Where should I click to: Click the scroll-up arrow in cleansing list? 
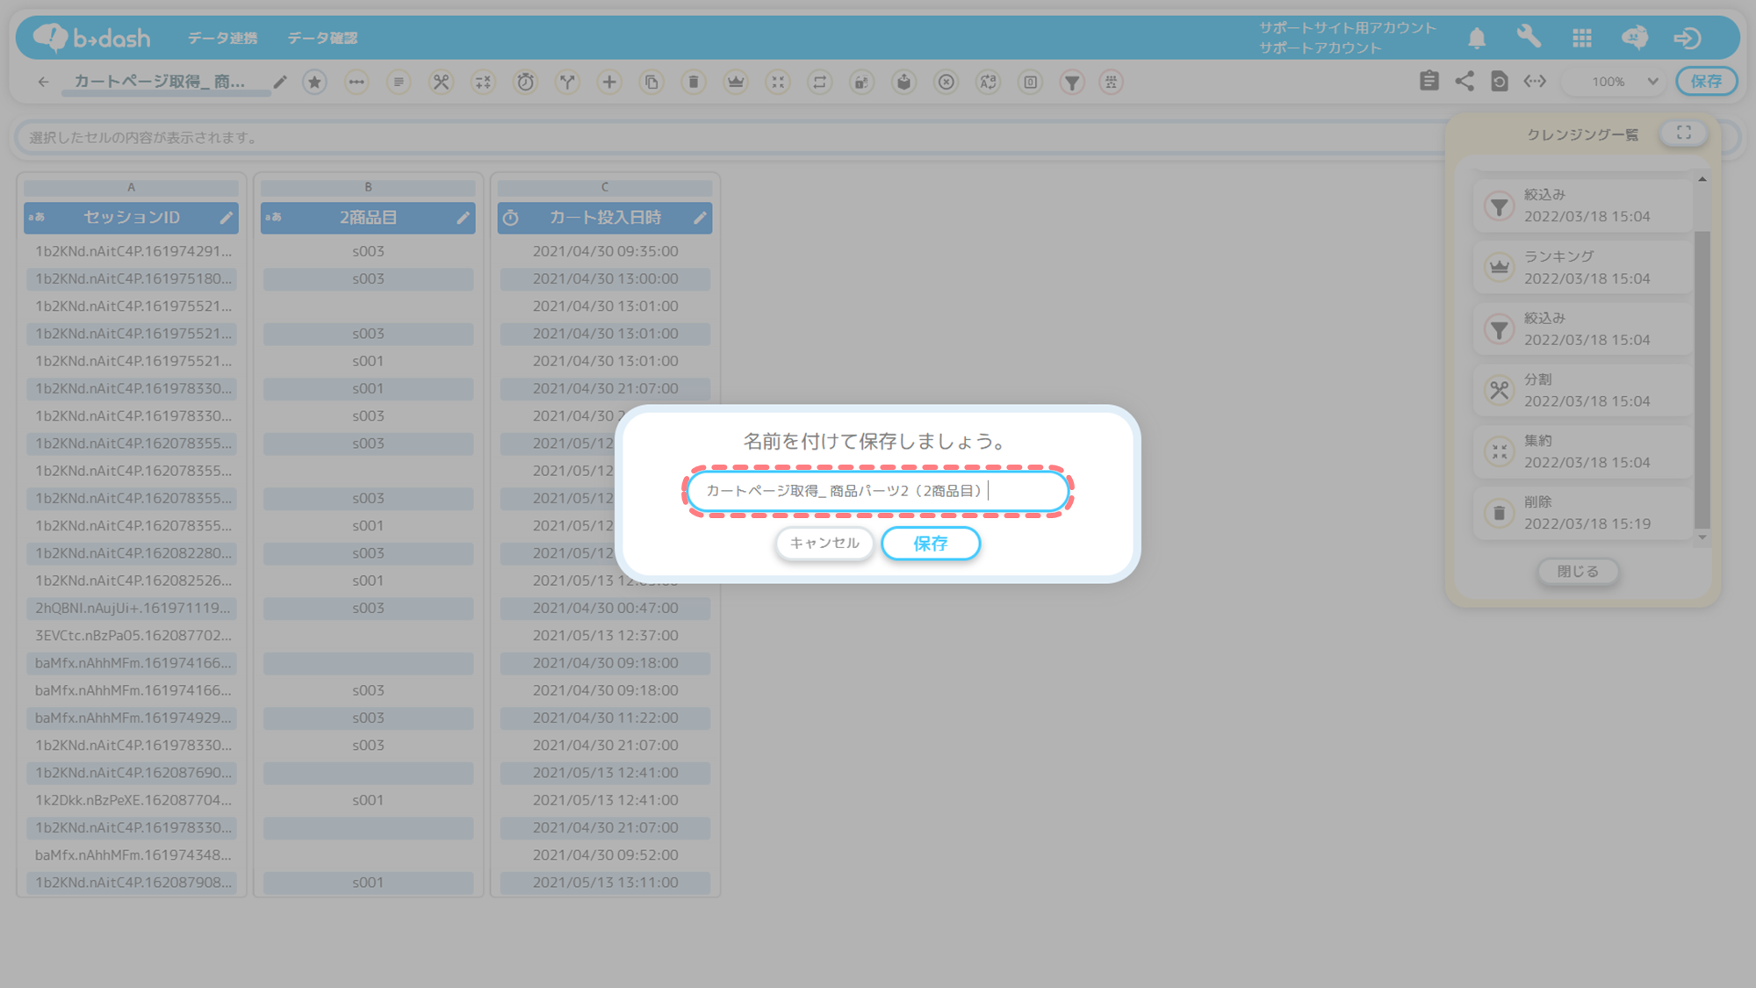pos(1702,179)
